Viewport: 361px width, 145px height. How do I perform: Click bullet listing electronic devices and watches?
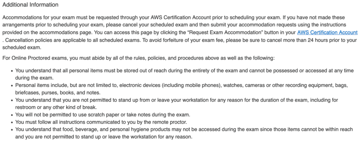click(181, 89)
